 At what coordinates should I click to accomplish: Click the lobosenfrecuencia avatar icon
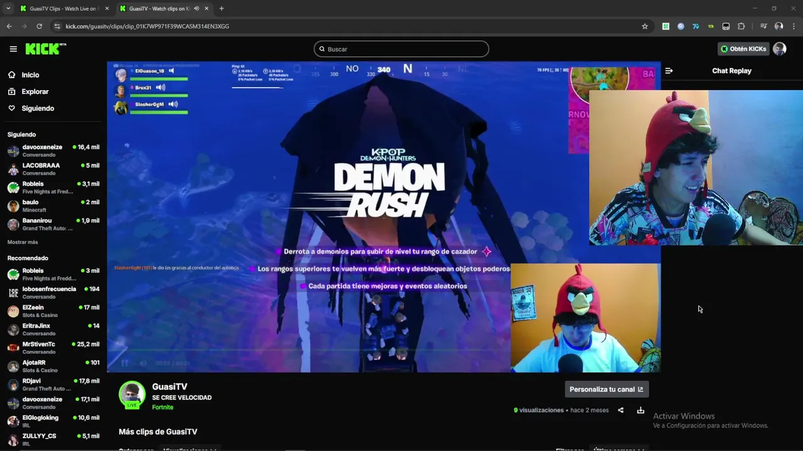(13, 293)
